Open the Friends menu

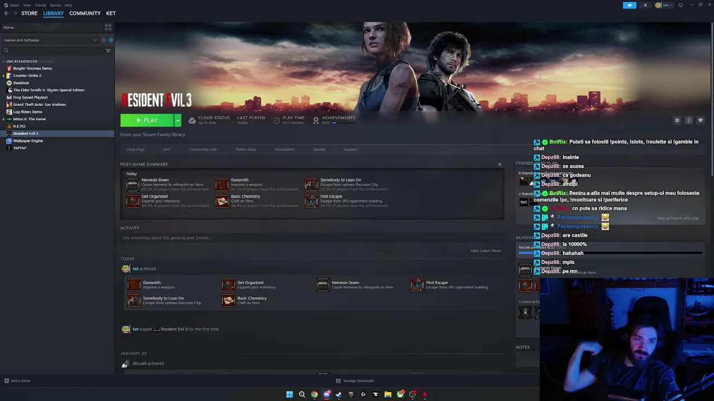41,5
